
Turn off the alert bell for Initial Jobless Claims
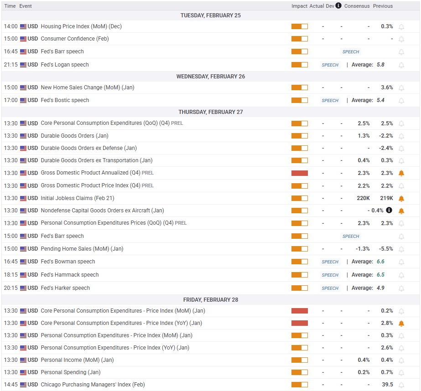tap(401, 199)
